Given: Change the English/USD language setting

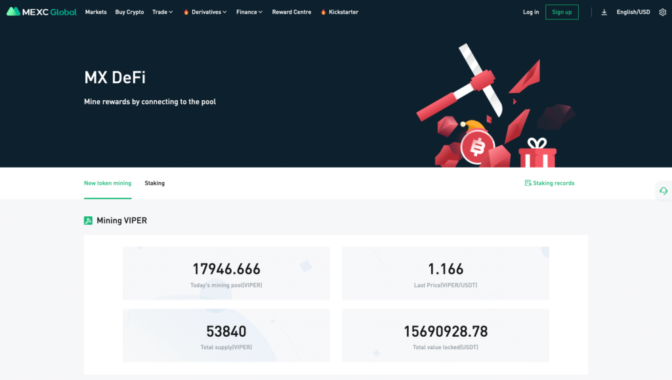Looking at the screenshot, I should (x=633, y=12).
